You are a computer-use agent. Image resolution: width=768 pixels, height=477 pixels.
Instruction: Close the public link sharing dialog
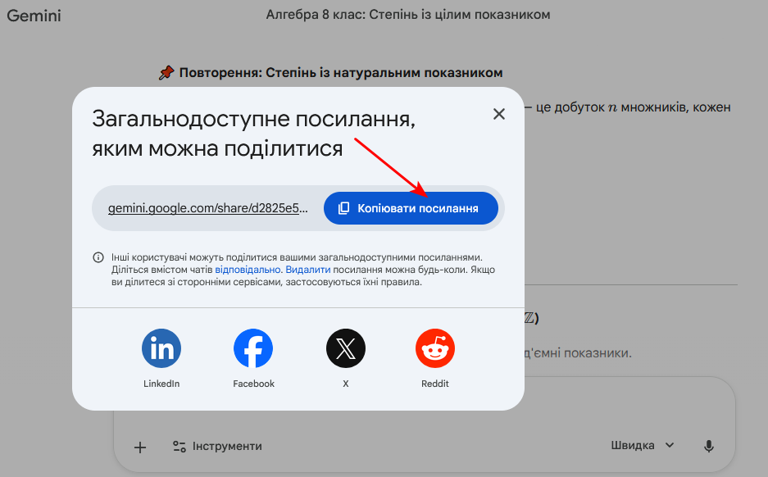coord(499,114)
